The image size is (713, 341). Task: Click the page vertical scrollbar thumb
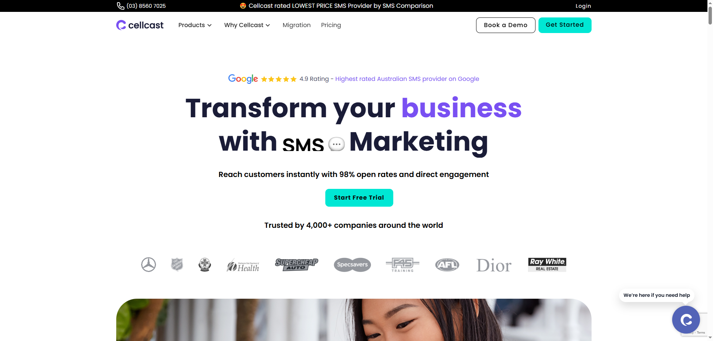710,13
